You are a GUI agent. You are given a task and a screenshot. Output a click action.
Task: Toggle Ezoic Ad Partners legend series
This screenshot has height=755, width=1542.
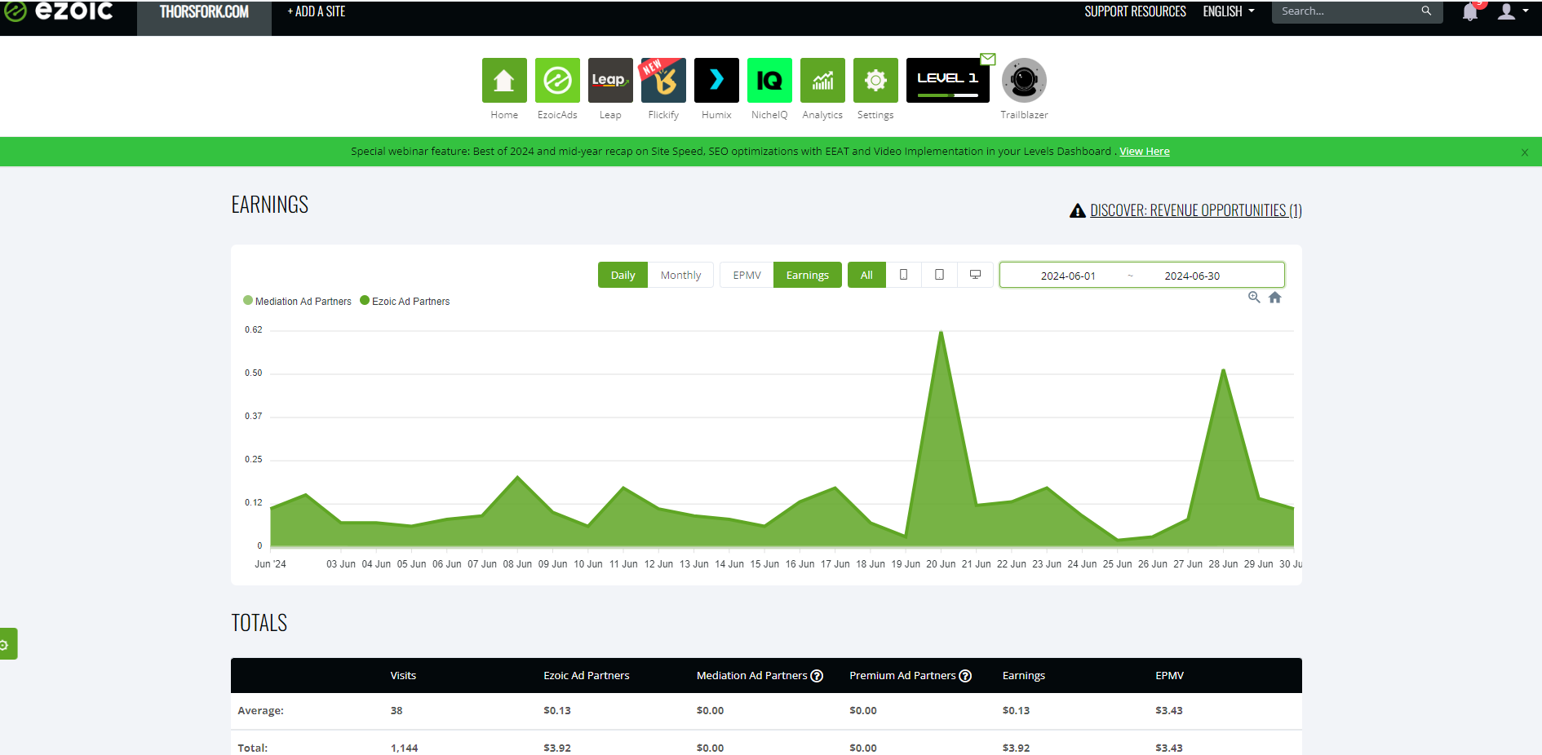(x=405, y=301)
